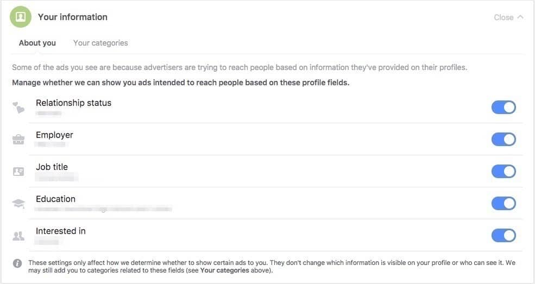Switch off the Job title toggle

[503, 172]
